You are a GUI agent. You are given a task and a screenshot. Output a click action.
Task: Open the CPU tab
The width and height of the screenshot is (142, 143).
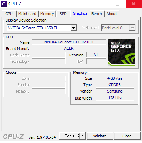pyautogui.click(x=9, y=14)
